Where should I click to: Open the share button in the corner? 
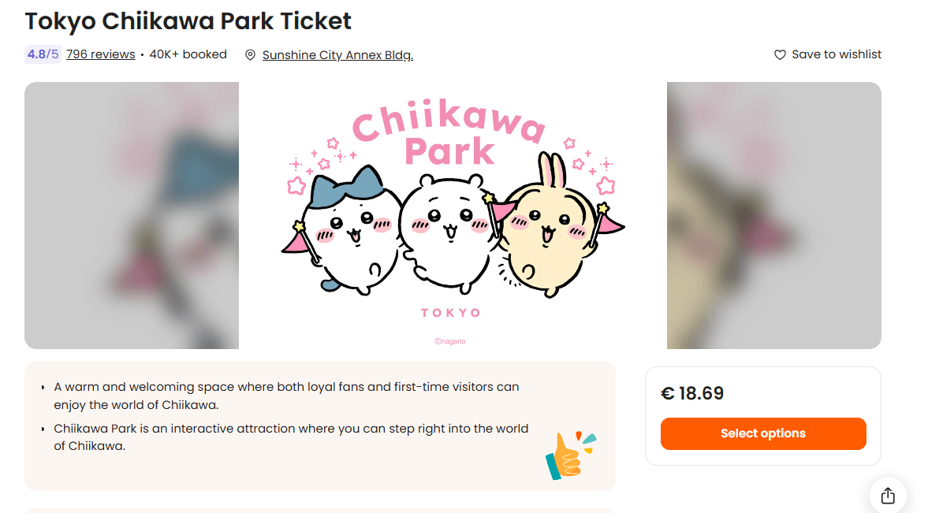[x=888, y=496]
